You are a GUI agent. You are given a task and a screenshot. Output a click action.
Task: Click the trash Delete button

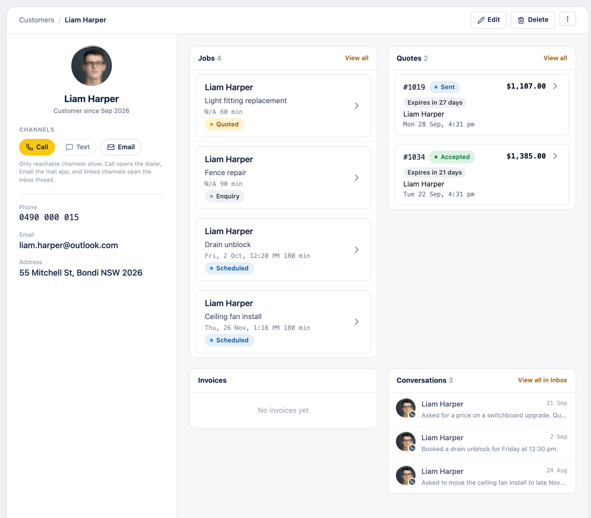[x=533, y=20]
